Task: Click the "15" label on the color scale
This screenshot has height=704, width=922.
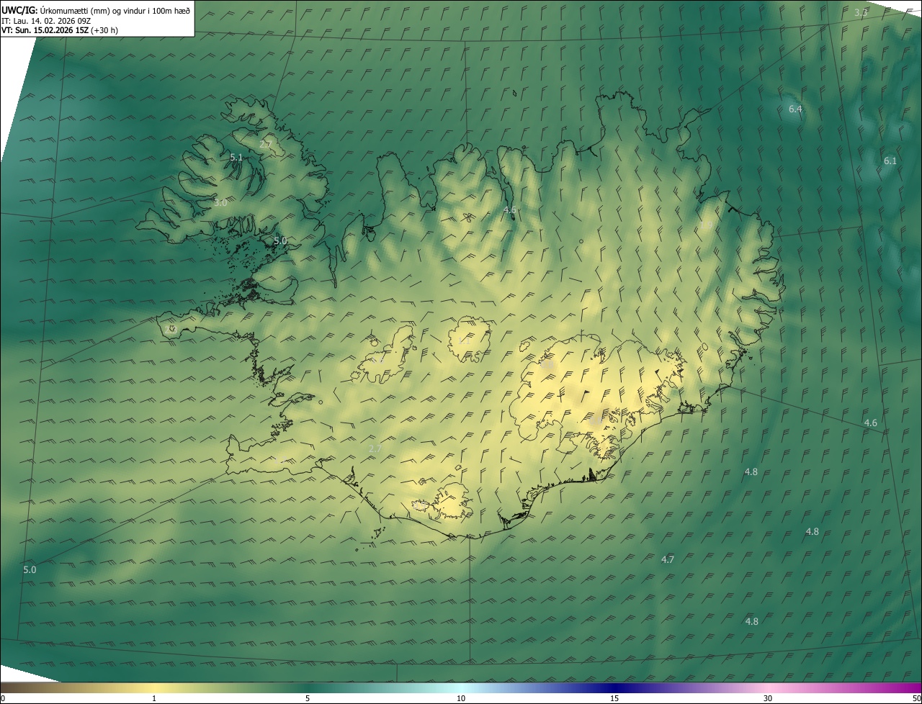Action: 614,699
